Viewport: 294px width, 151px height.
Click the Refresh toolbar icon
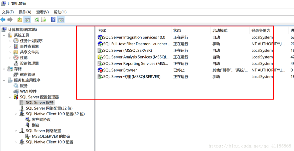(37, 19)
